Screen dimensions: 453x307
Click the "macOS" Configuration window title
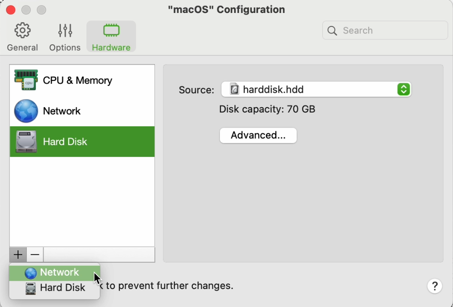(226, 10)
